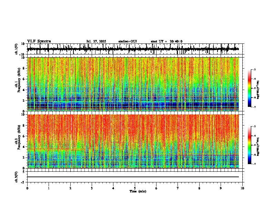The width and height of the screenshot is (273, 211).
Task: Click the "-7" label on ch.1 colorbar
Action: [254, 107]
